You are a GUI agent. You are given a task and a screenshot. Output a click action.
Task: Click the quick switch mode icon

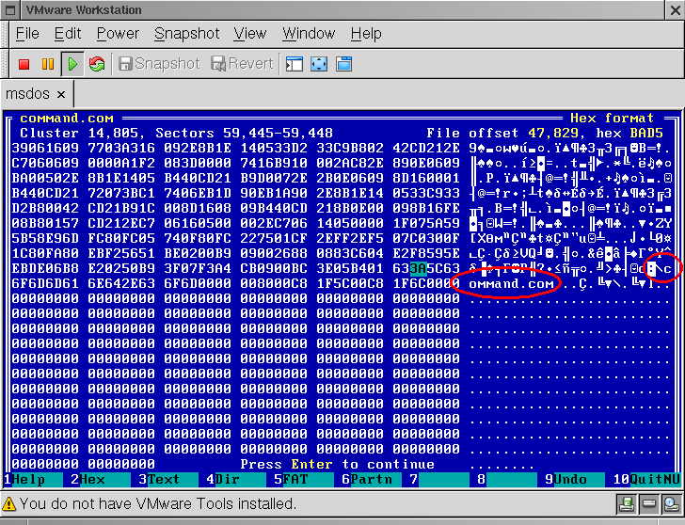point(343,64)
